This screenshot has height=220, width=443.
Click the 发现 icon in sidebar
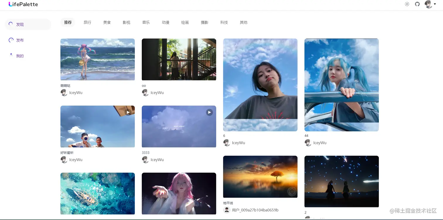tap(11, 24)
